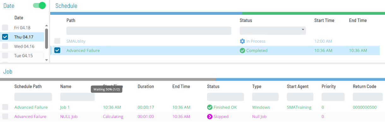385x124 pixels.
Task: Select the NULL Job name link
Action: (69, 117)
